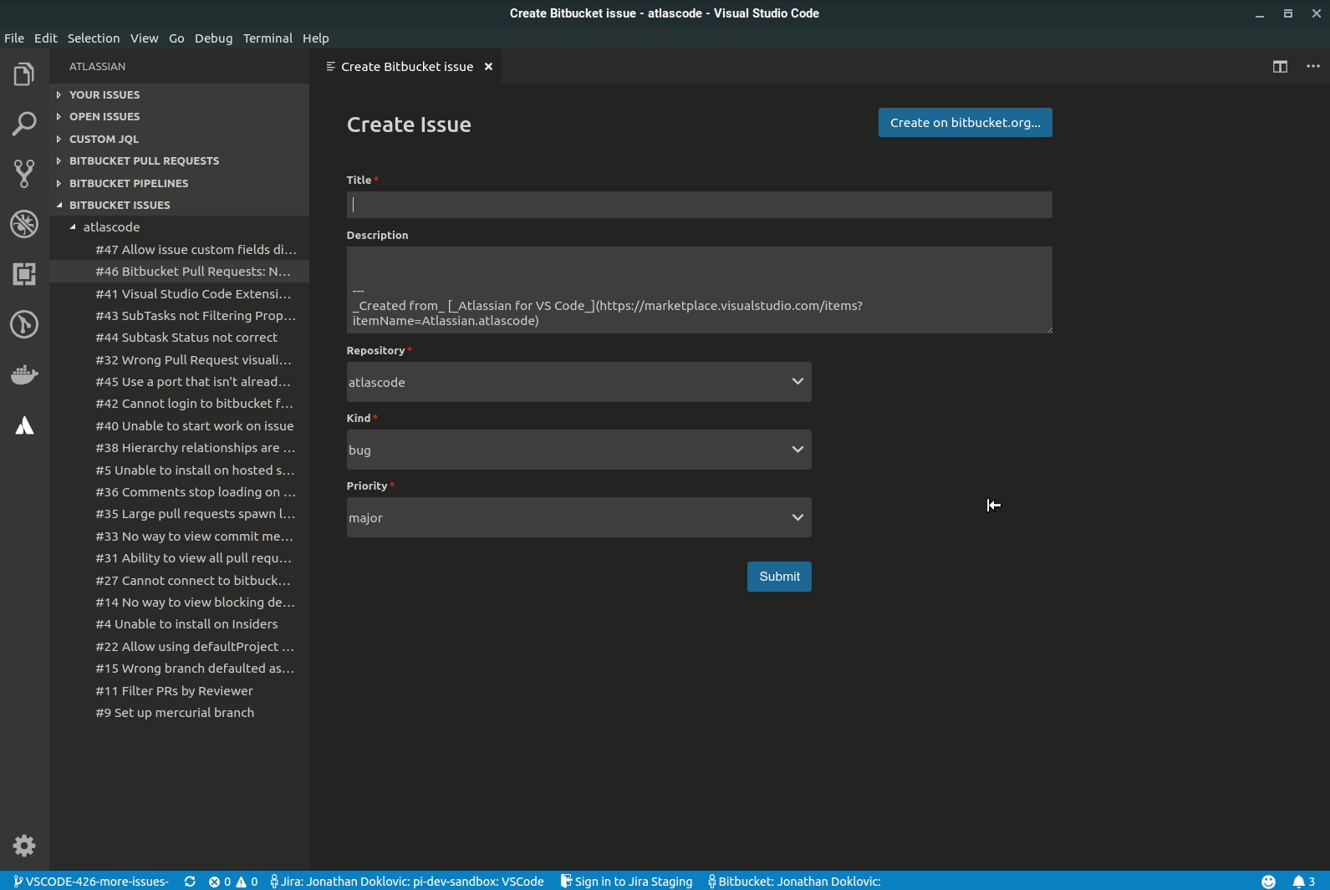Open the Manage settings gear

(x=24, y=846)
